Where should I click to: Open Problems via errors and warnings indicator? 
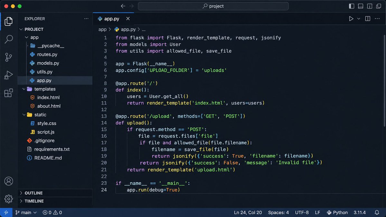(52, 212)
